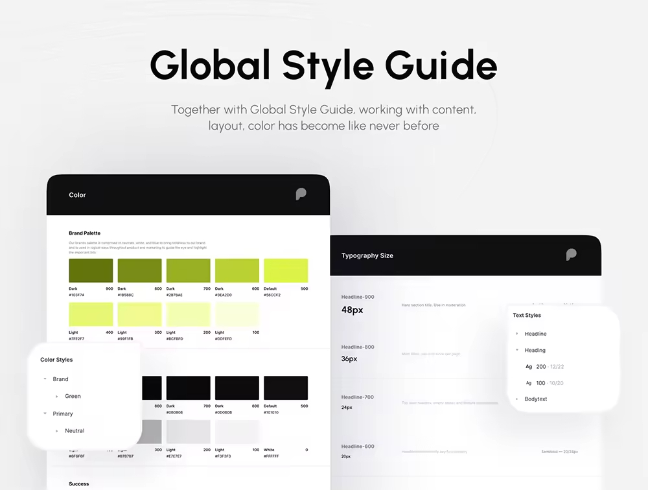Click the Ag icon beside 200 · 12/22
Image resolution: width=648 pixels, height=490 pixels.
click(x=529, y=367)
